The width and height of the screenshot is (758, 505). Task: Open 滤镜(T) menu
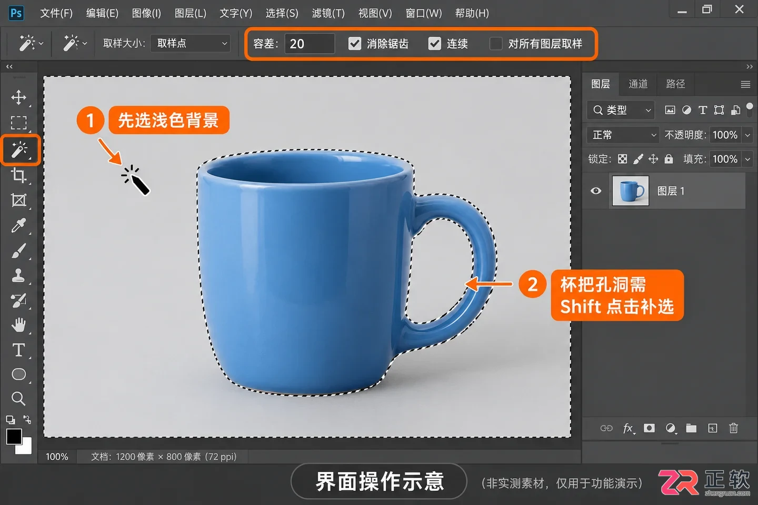point(328,13)
